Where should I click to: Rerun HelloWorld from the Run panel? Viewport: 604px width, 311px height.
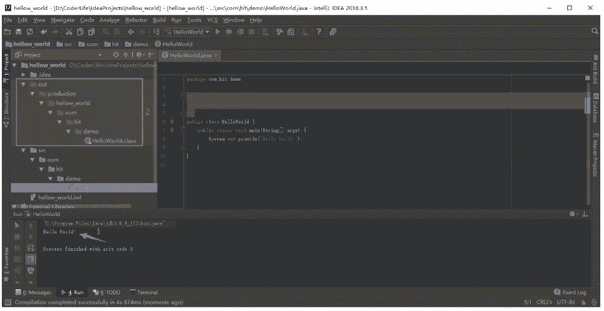[x=17, y=226]
